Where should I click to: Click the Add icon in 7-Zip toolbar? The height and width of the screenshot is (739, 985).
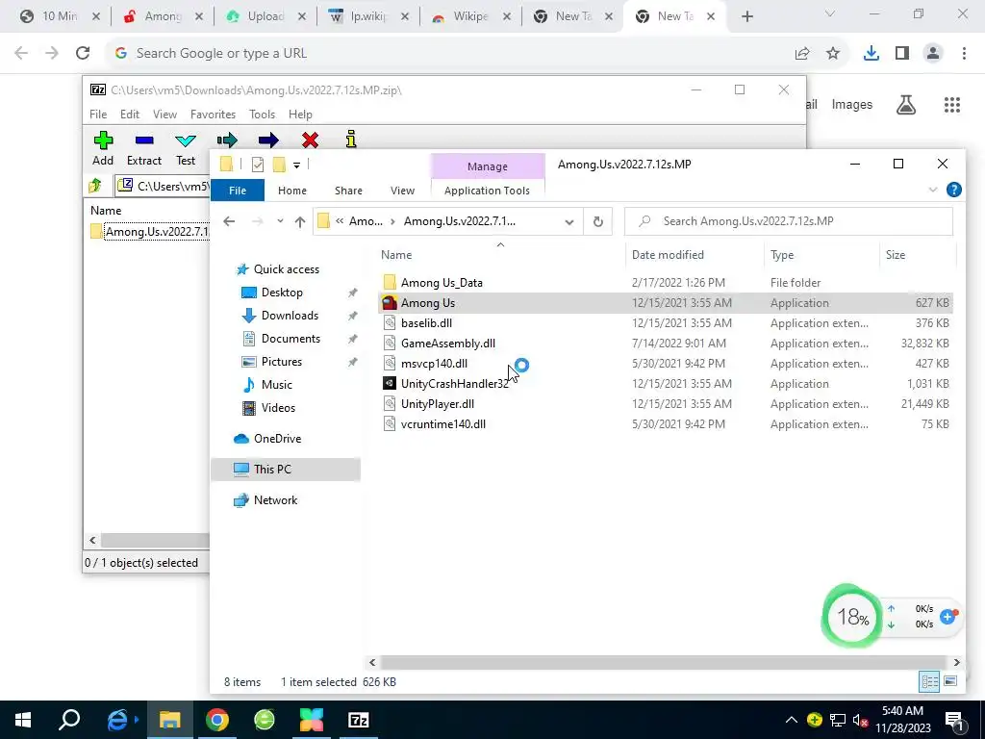[103, 140]
